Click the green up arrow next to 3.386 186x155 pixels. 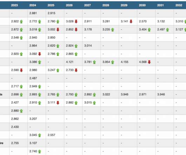point(40,62)
